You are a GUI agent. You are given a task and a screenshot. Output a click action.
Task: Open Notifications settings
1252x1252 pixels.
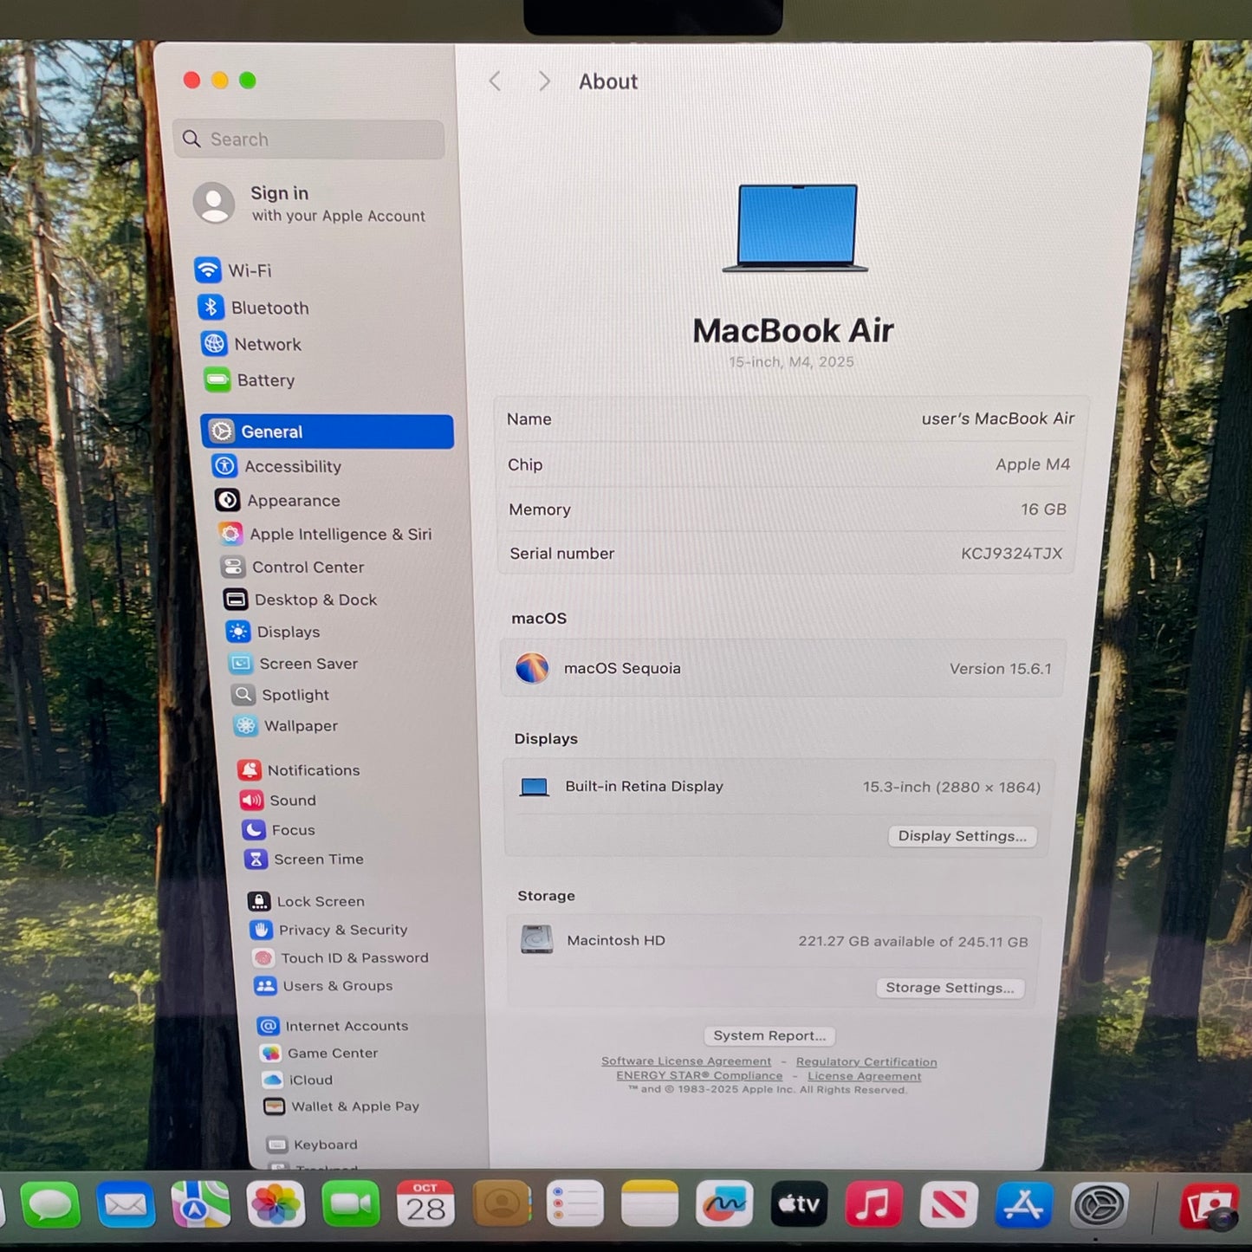coord(314,770)
